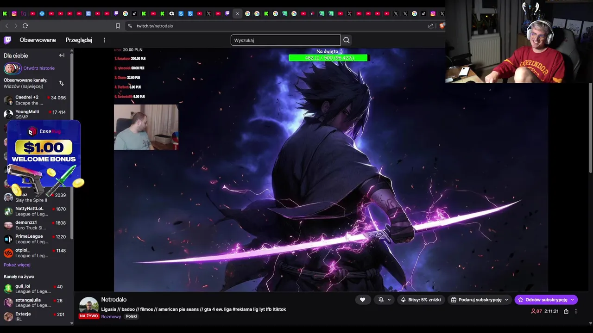Open Netrodalo channel avatar
Screen dimensions: 593x333
pyautogui.click(x=88, y=306)
